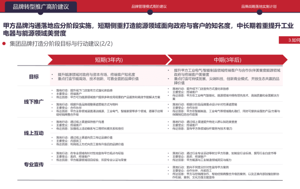Click line 甲方在智能制造、工业电气等领域稳扎稳打
Screen dimensions: 300x189
click(x=226, y=113)
